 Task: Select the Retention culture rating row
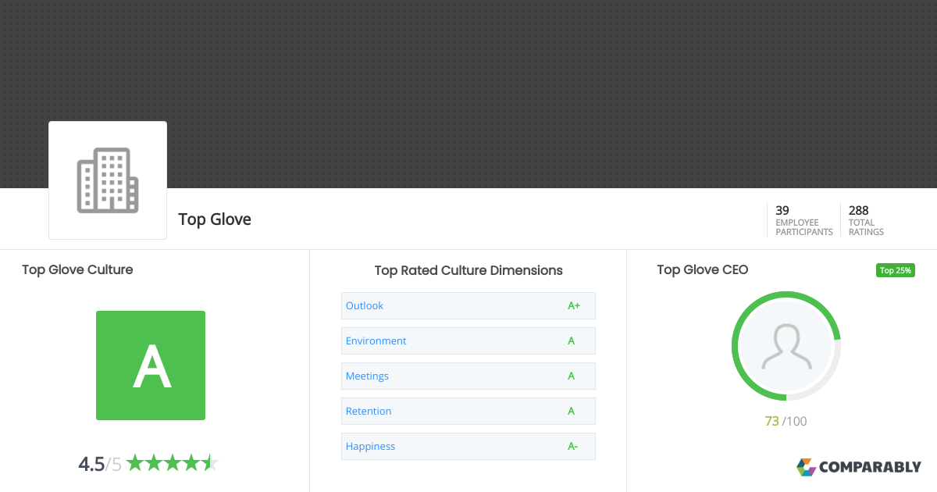369,411
